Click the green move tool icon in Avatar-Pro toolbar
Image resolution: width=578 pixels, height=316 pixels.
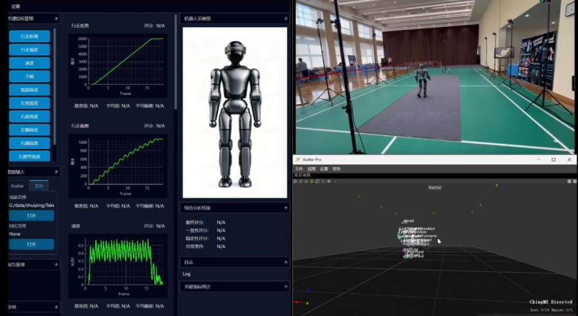(x=312, y=181)
